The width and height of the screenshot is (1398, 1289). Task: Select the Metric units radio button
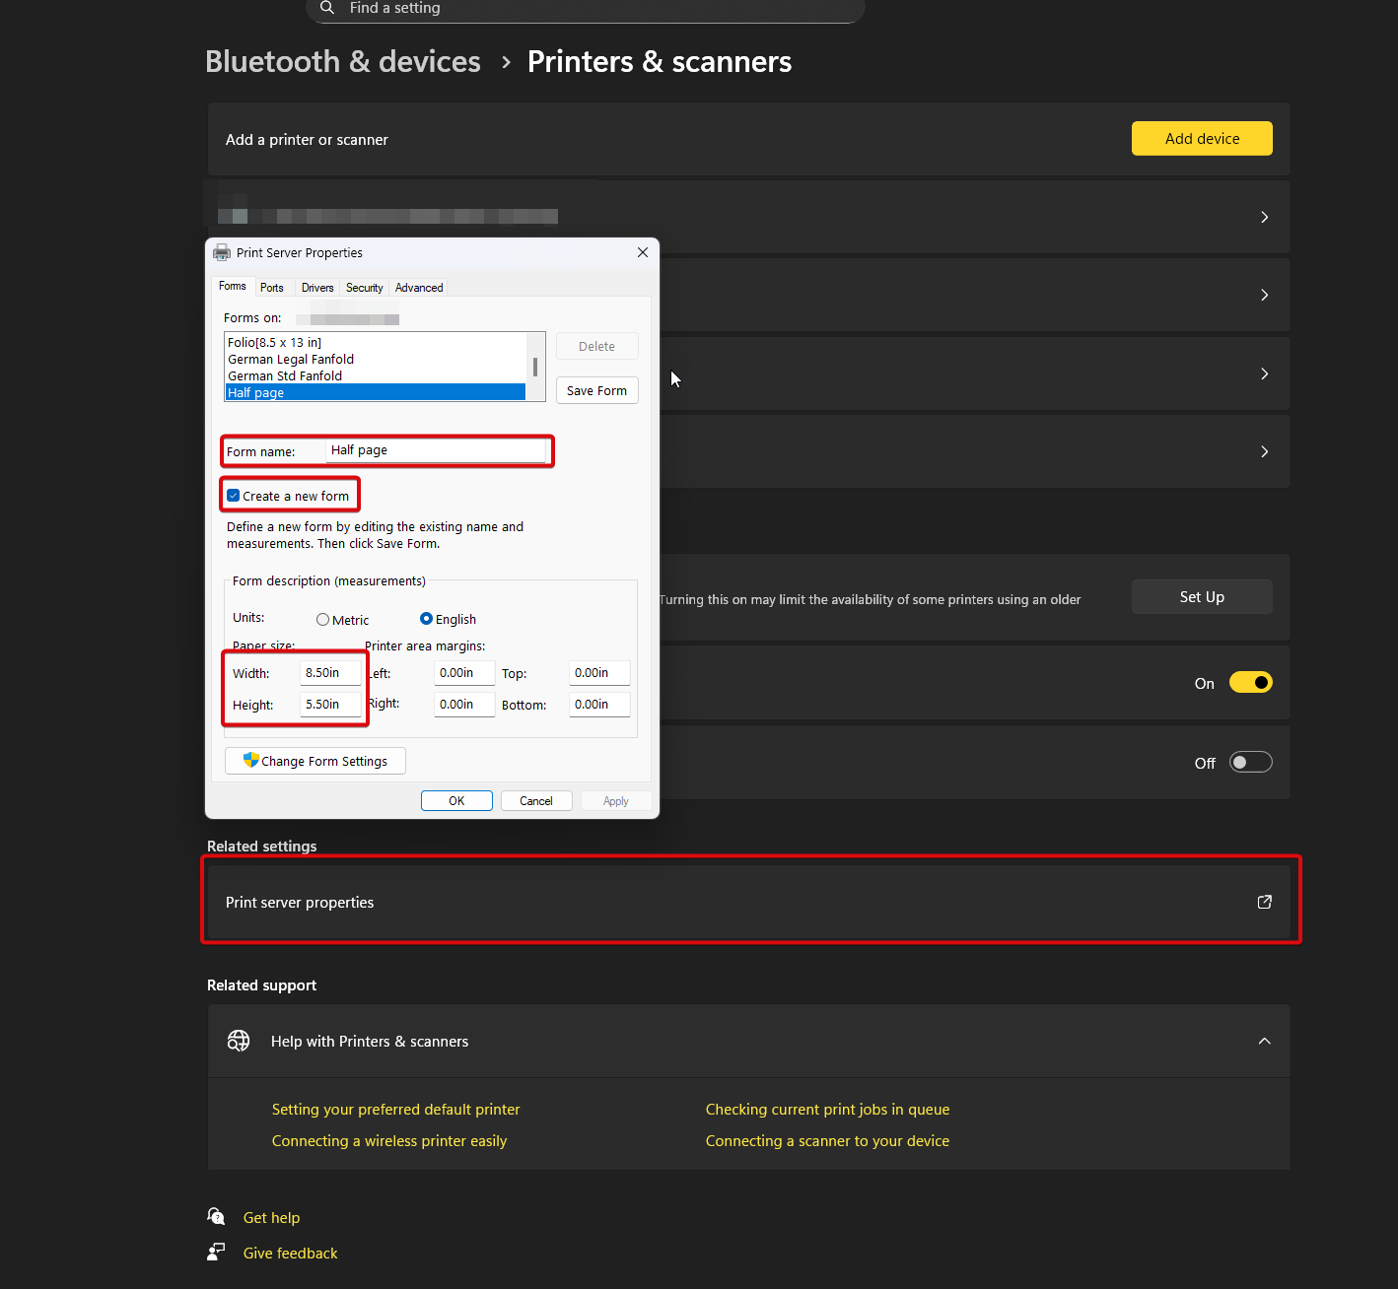pos(322,620)
